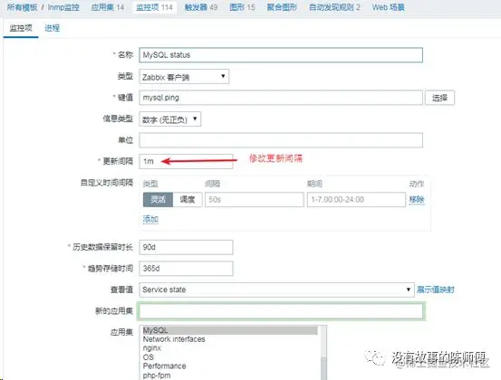Open the 查看值 Service state dropdown
The height and width of the screenshot is (380, 501).
point(276,290)
